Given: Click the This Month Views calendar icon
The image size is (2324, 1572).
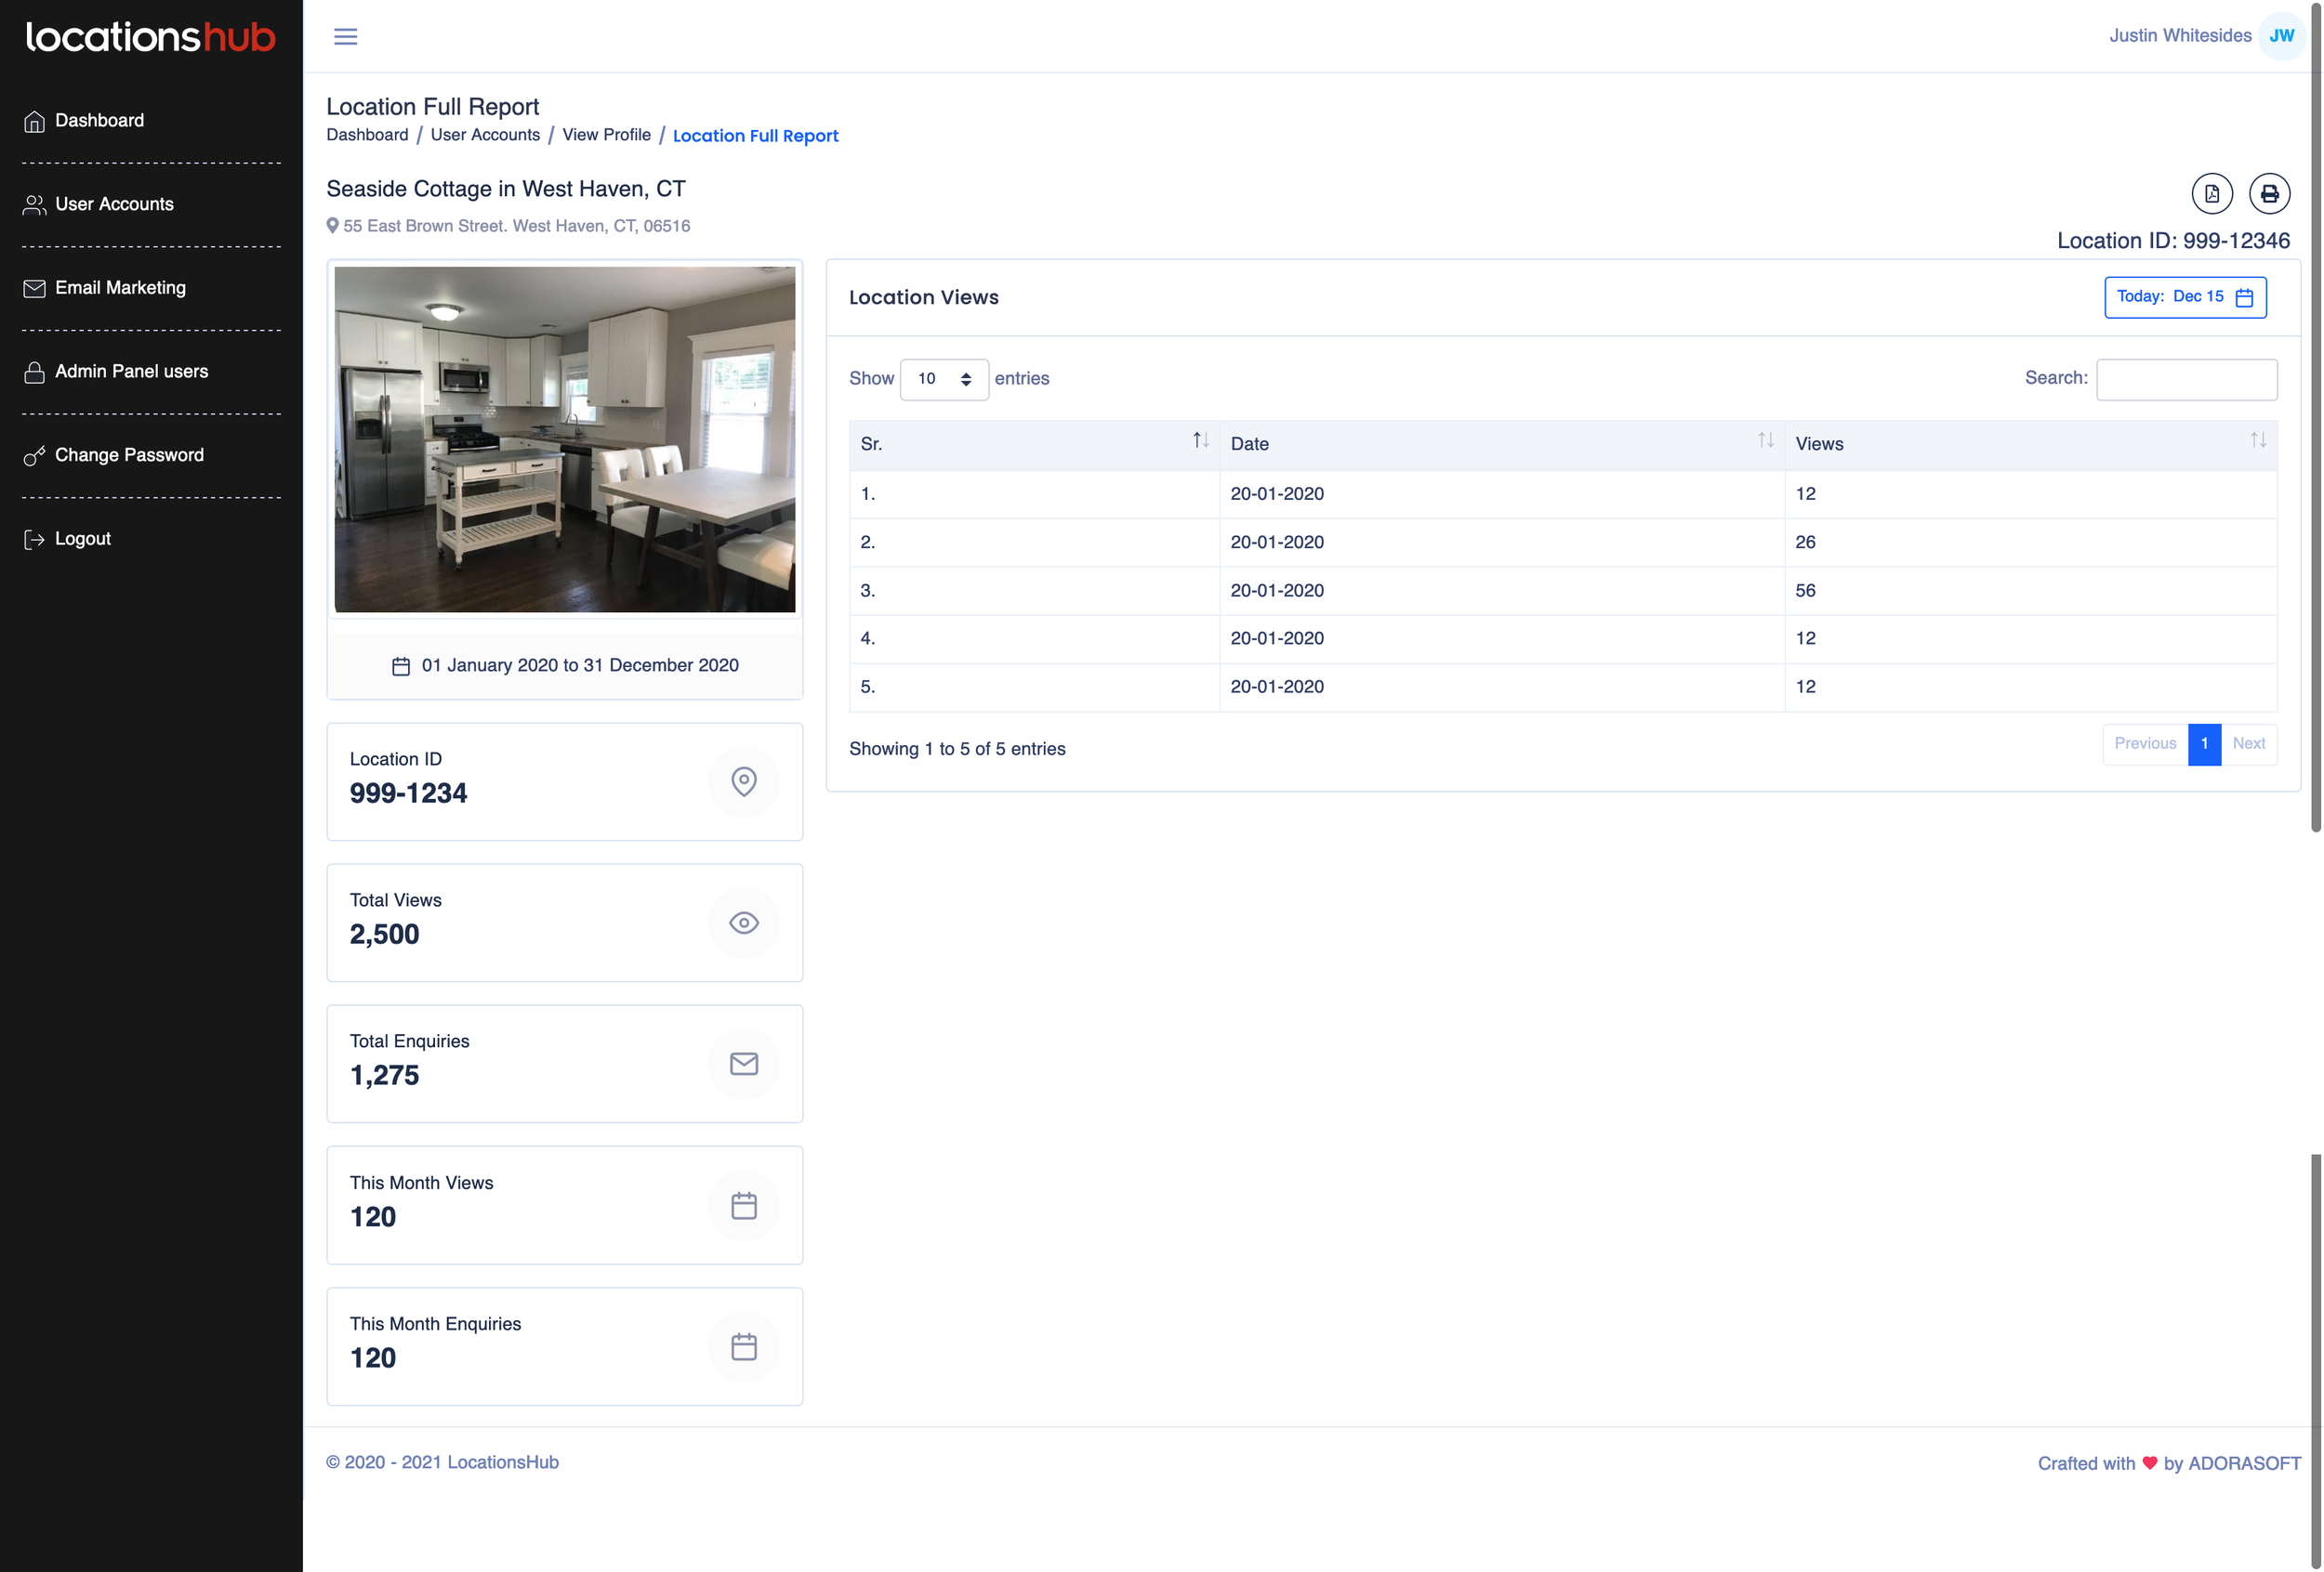Looking at the screenshot, I should (743, 1205).
